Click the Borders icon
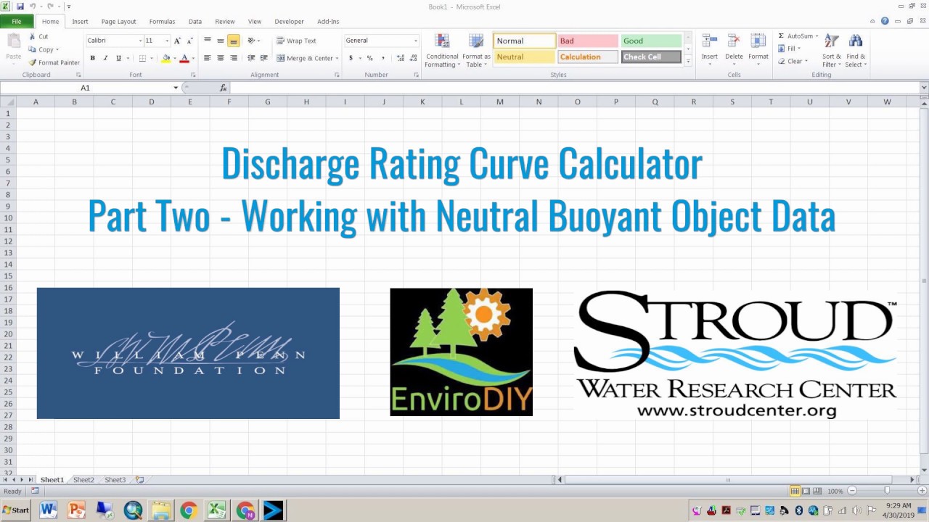929x522 pixels. pos(142,58)
